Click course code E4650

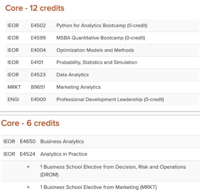[28, 141]
